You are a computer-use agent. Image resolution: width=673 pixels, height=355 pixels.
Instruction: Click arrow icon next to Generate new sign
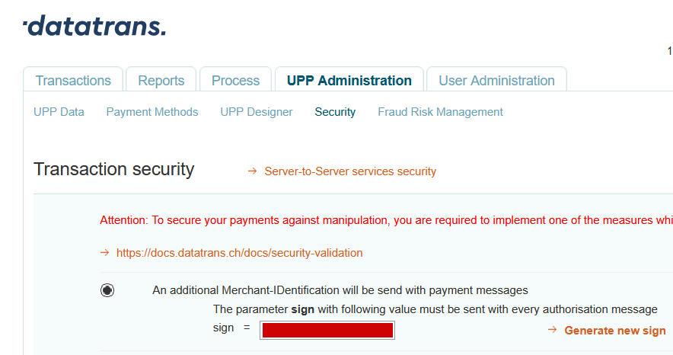(553, 330)
